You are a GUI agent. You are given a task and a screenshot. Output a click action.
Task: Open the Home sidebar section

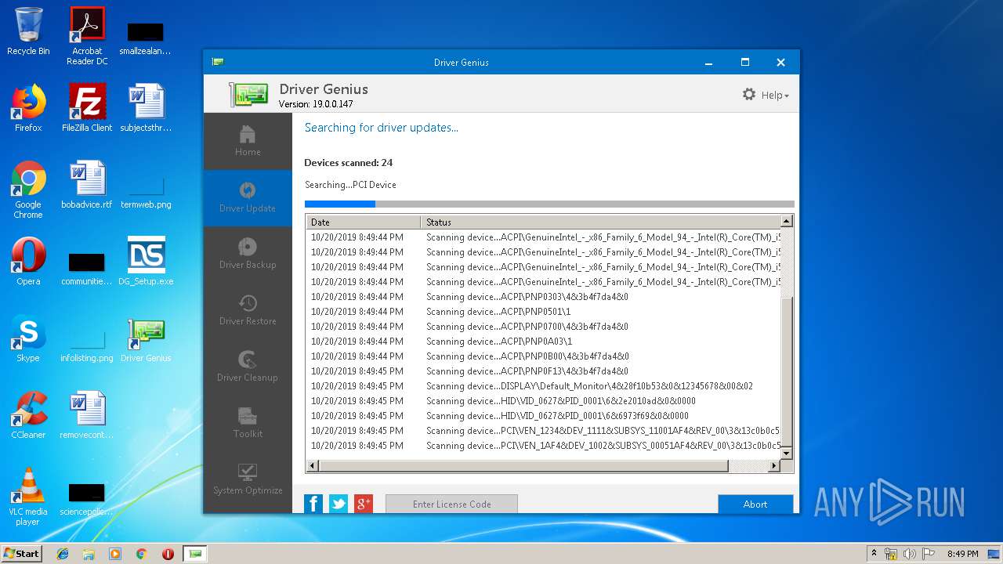(248, 141)
